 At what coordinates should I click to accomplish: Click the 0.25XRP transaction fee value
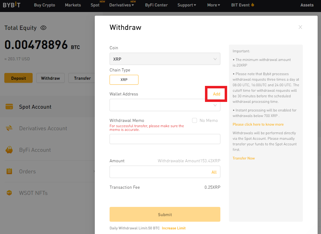click(212, 187)
